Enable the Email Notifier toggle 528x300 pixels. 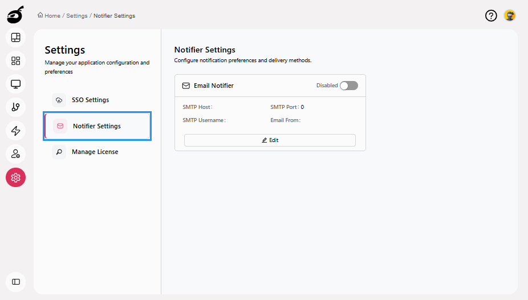click(x=349, y=86)
